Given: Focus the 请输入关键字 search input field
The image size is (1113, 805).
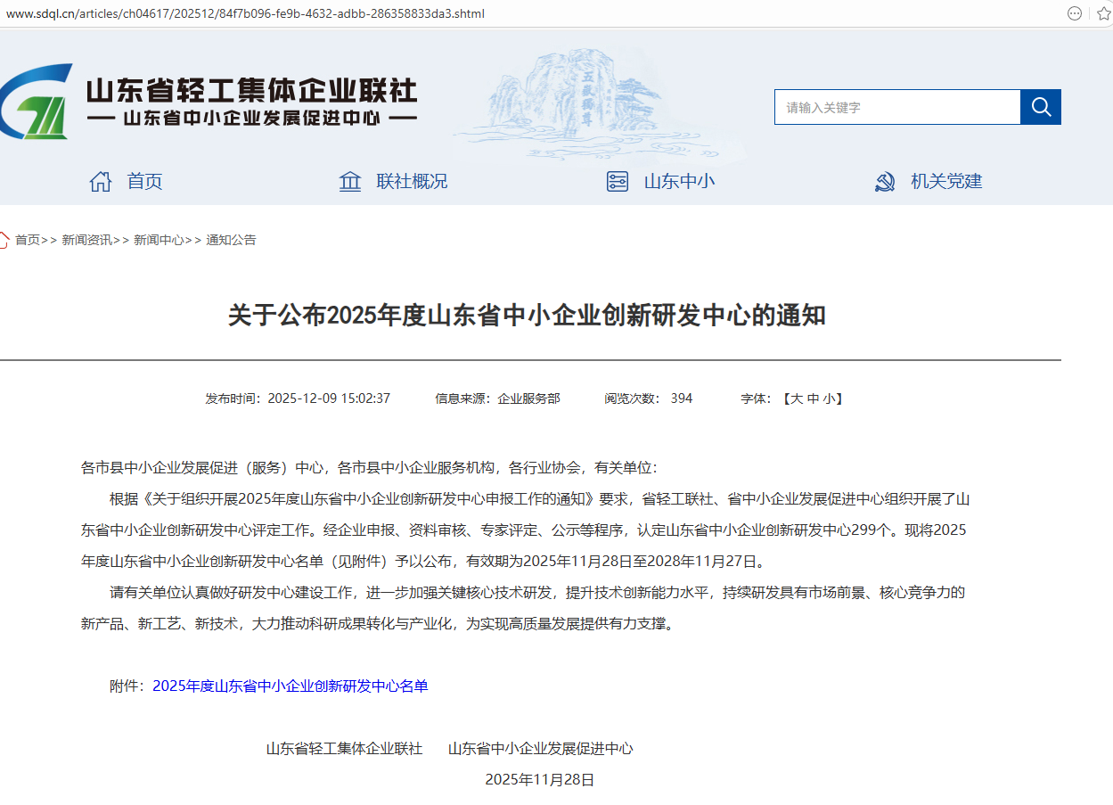Looking at the screenshot, I should click(896, 107).
